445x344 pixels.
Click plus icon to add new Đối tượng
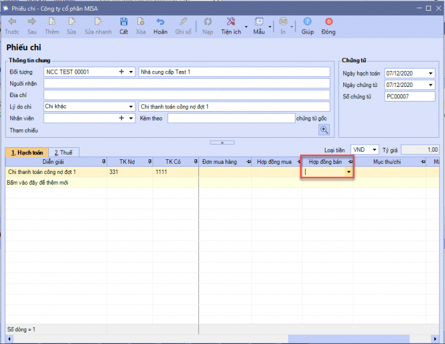(121, 72)
